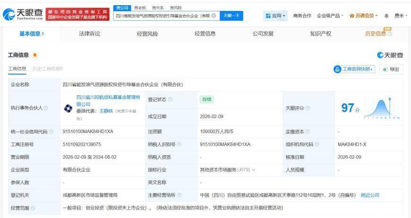Expand the 企业级产品 dropdown

pyautogui.click(x=330, y=16)
